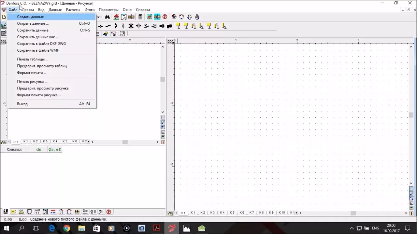417x234 pixels.
Task: Show hidden system tray icons chevron
Action: point(352,228)
